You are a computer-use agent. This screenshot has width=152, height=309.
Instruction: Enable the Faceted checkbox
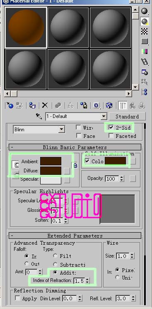click(111, 136)
